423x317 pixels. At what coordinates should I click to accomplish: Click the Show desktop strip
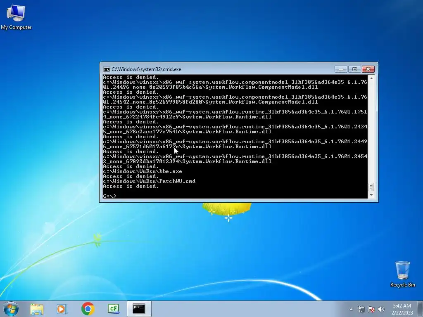pos(420,309)
